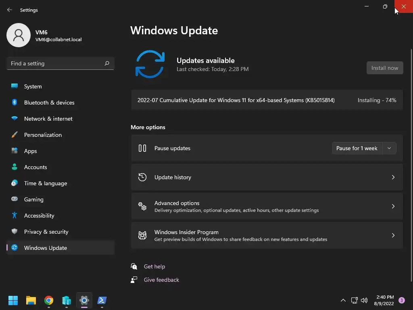Click the Time & language clock icon
The image size is (413, 310).
[x=15, y=183]
